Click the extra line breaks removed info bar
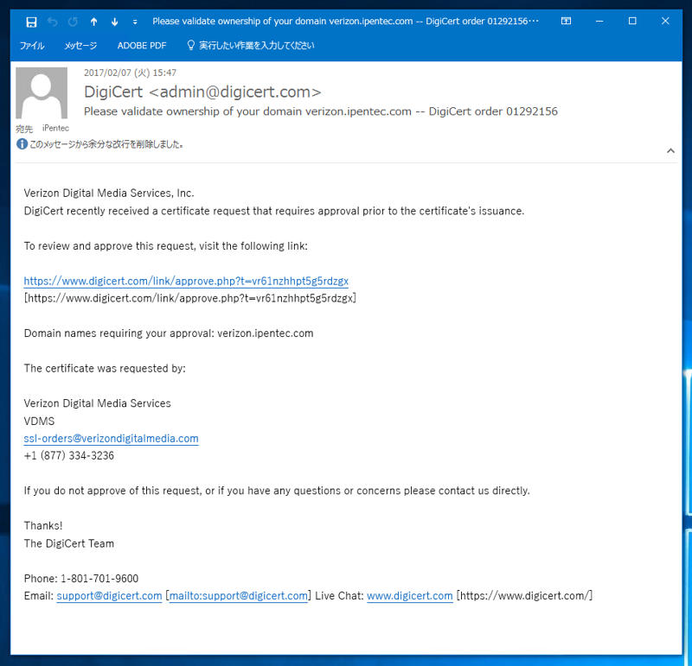Screen dimensions: 692x666 pos(100,144)
